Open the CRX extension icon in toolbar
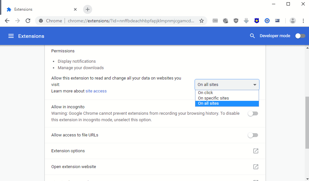309x181 pixels. pos(215,21)
